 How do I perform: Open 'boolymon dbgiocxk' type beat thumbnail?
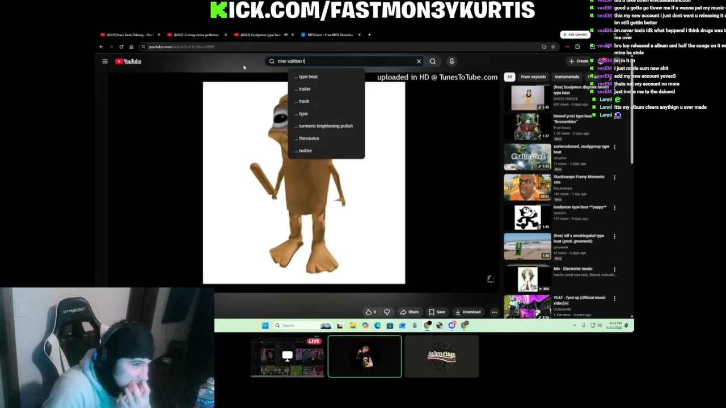527,97
